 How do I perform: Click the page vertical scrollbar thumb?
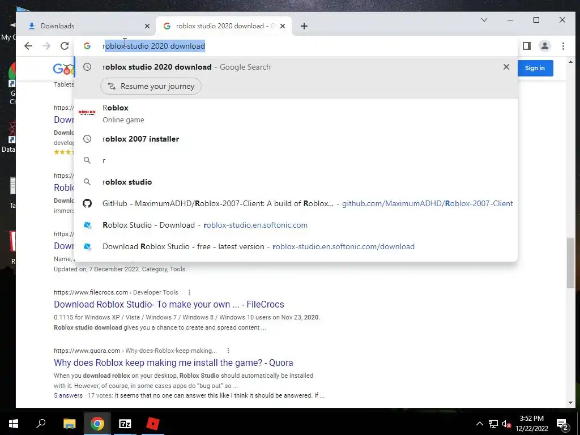click(x=570, y=263)
